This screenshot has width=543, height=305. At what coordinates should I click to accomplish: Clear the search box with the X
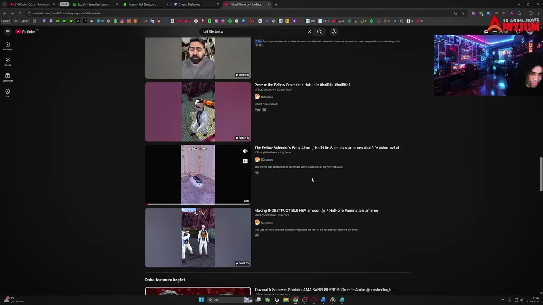309,31
